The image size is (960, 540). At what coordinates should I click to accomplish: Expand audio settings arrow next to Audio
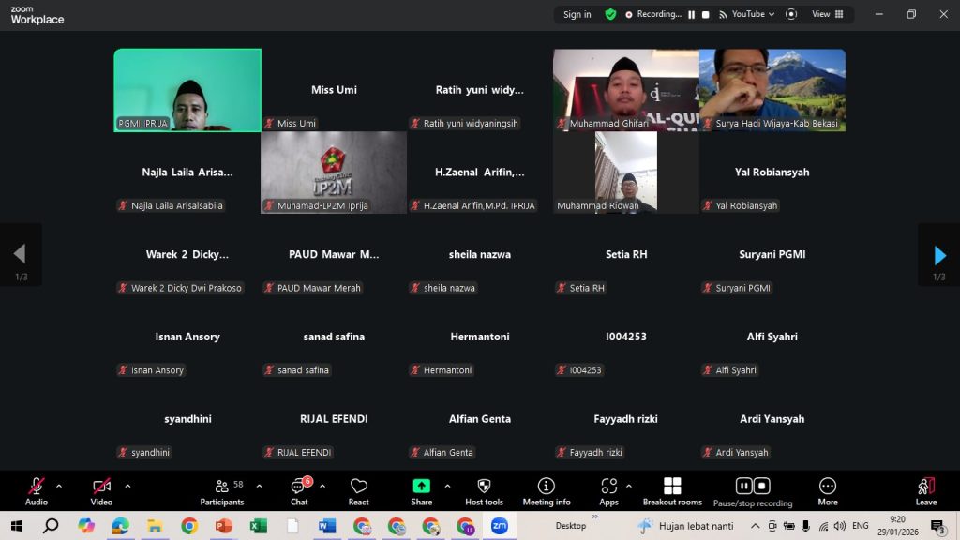(x=59, y=486)
